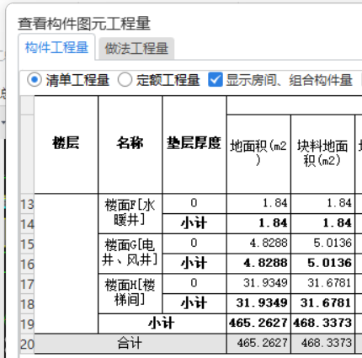This screenshot has width=362, height=358.
Task: Select row number 18 header
Action: tap(27, 304)
